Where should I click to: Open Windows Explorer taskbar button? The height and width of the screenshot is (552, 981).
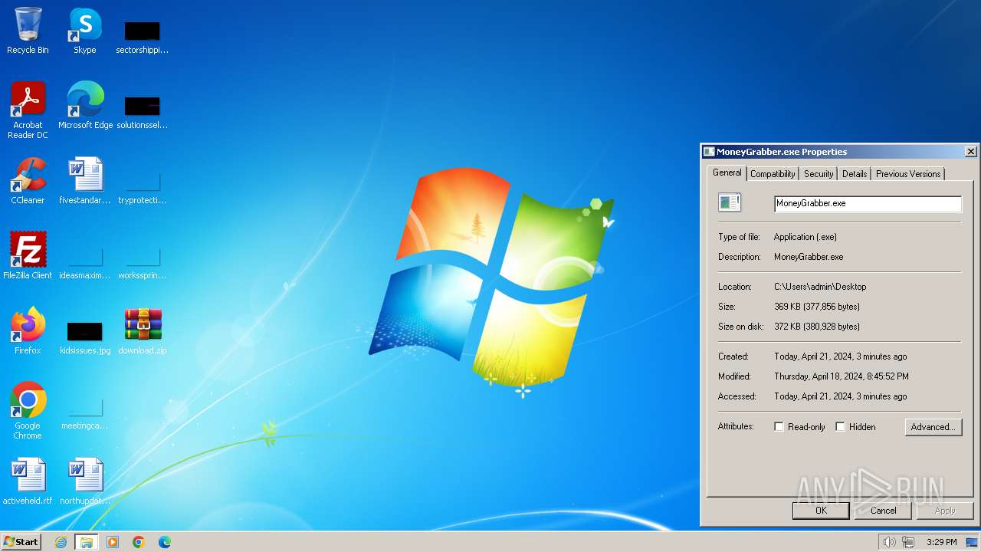tap(87, 542)
